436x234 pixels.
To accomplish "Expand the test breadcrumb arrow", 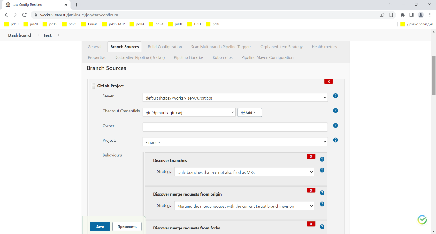I will (x=59, y=35).
